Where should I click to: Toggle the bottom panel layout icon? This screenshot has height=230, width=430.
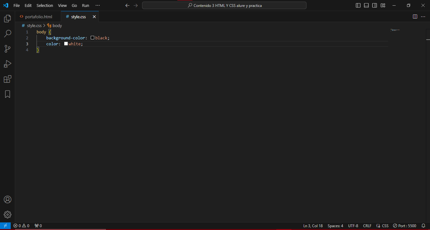tap(366, 5)
